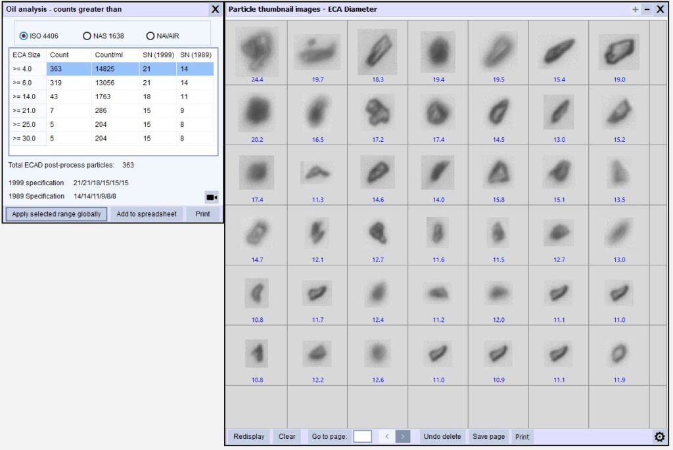Undo the last particle deletion
The height and width of the screenshot is (450, 673).
coord(442,436)
